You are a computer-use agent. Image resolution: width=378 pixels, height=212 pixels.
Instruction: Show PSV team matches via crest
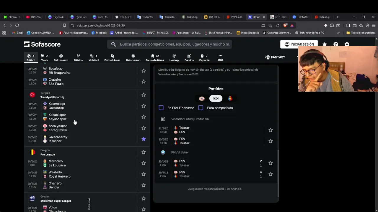click(202, 98)
